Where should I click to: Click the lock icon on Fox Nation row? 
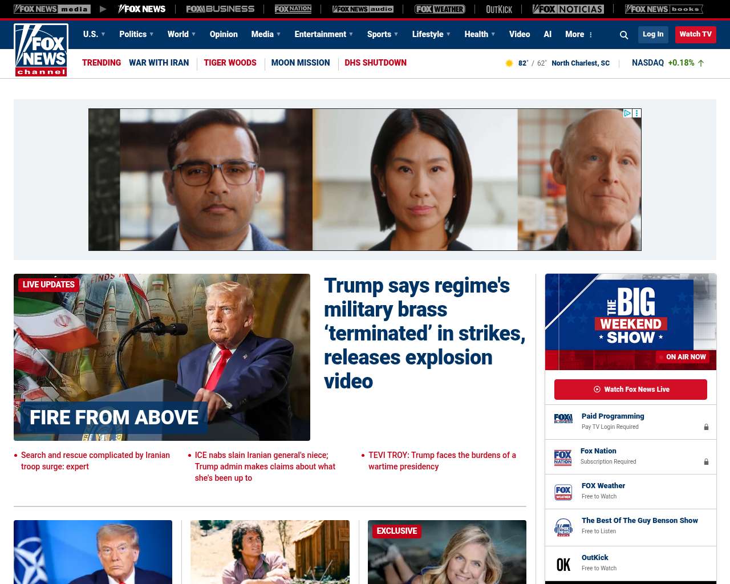(x=706, y=462)
